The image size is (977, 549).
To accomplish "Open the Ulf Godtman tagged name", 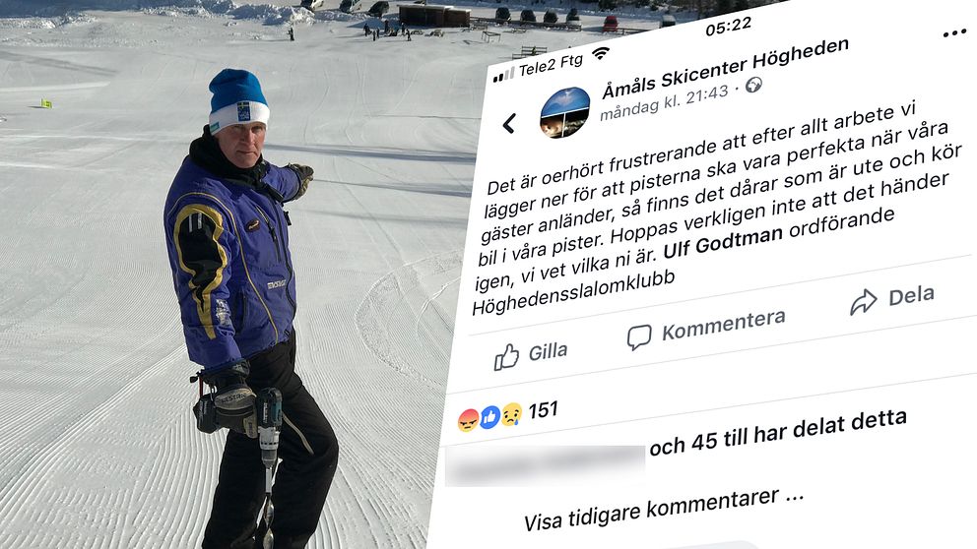I will 723,242.
